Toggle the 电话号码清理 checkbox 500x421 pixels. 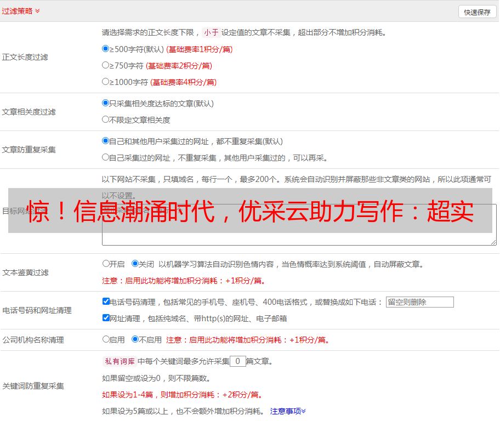(x=106, y=301)
